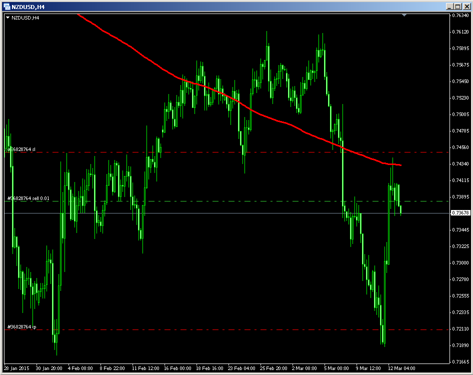Click the 2 Mar 08:00 time label
Image resolution: width=473 pixels, height=375 pixels.
[304, 368]
